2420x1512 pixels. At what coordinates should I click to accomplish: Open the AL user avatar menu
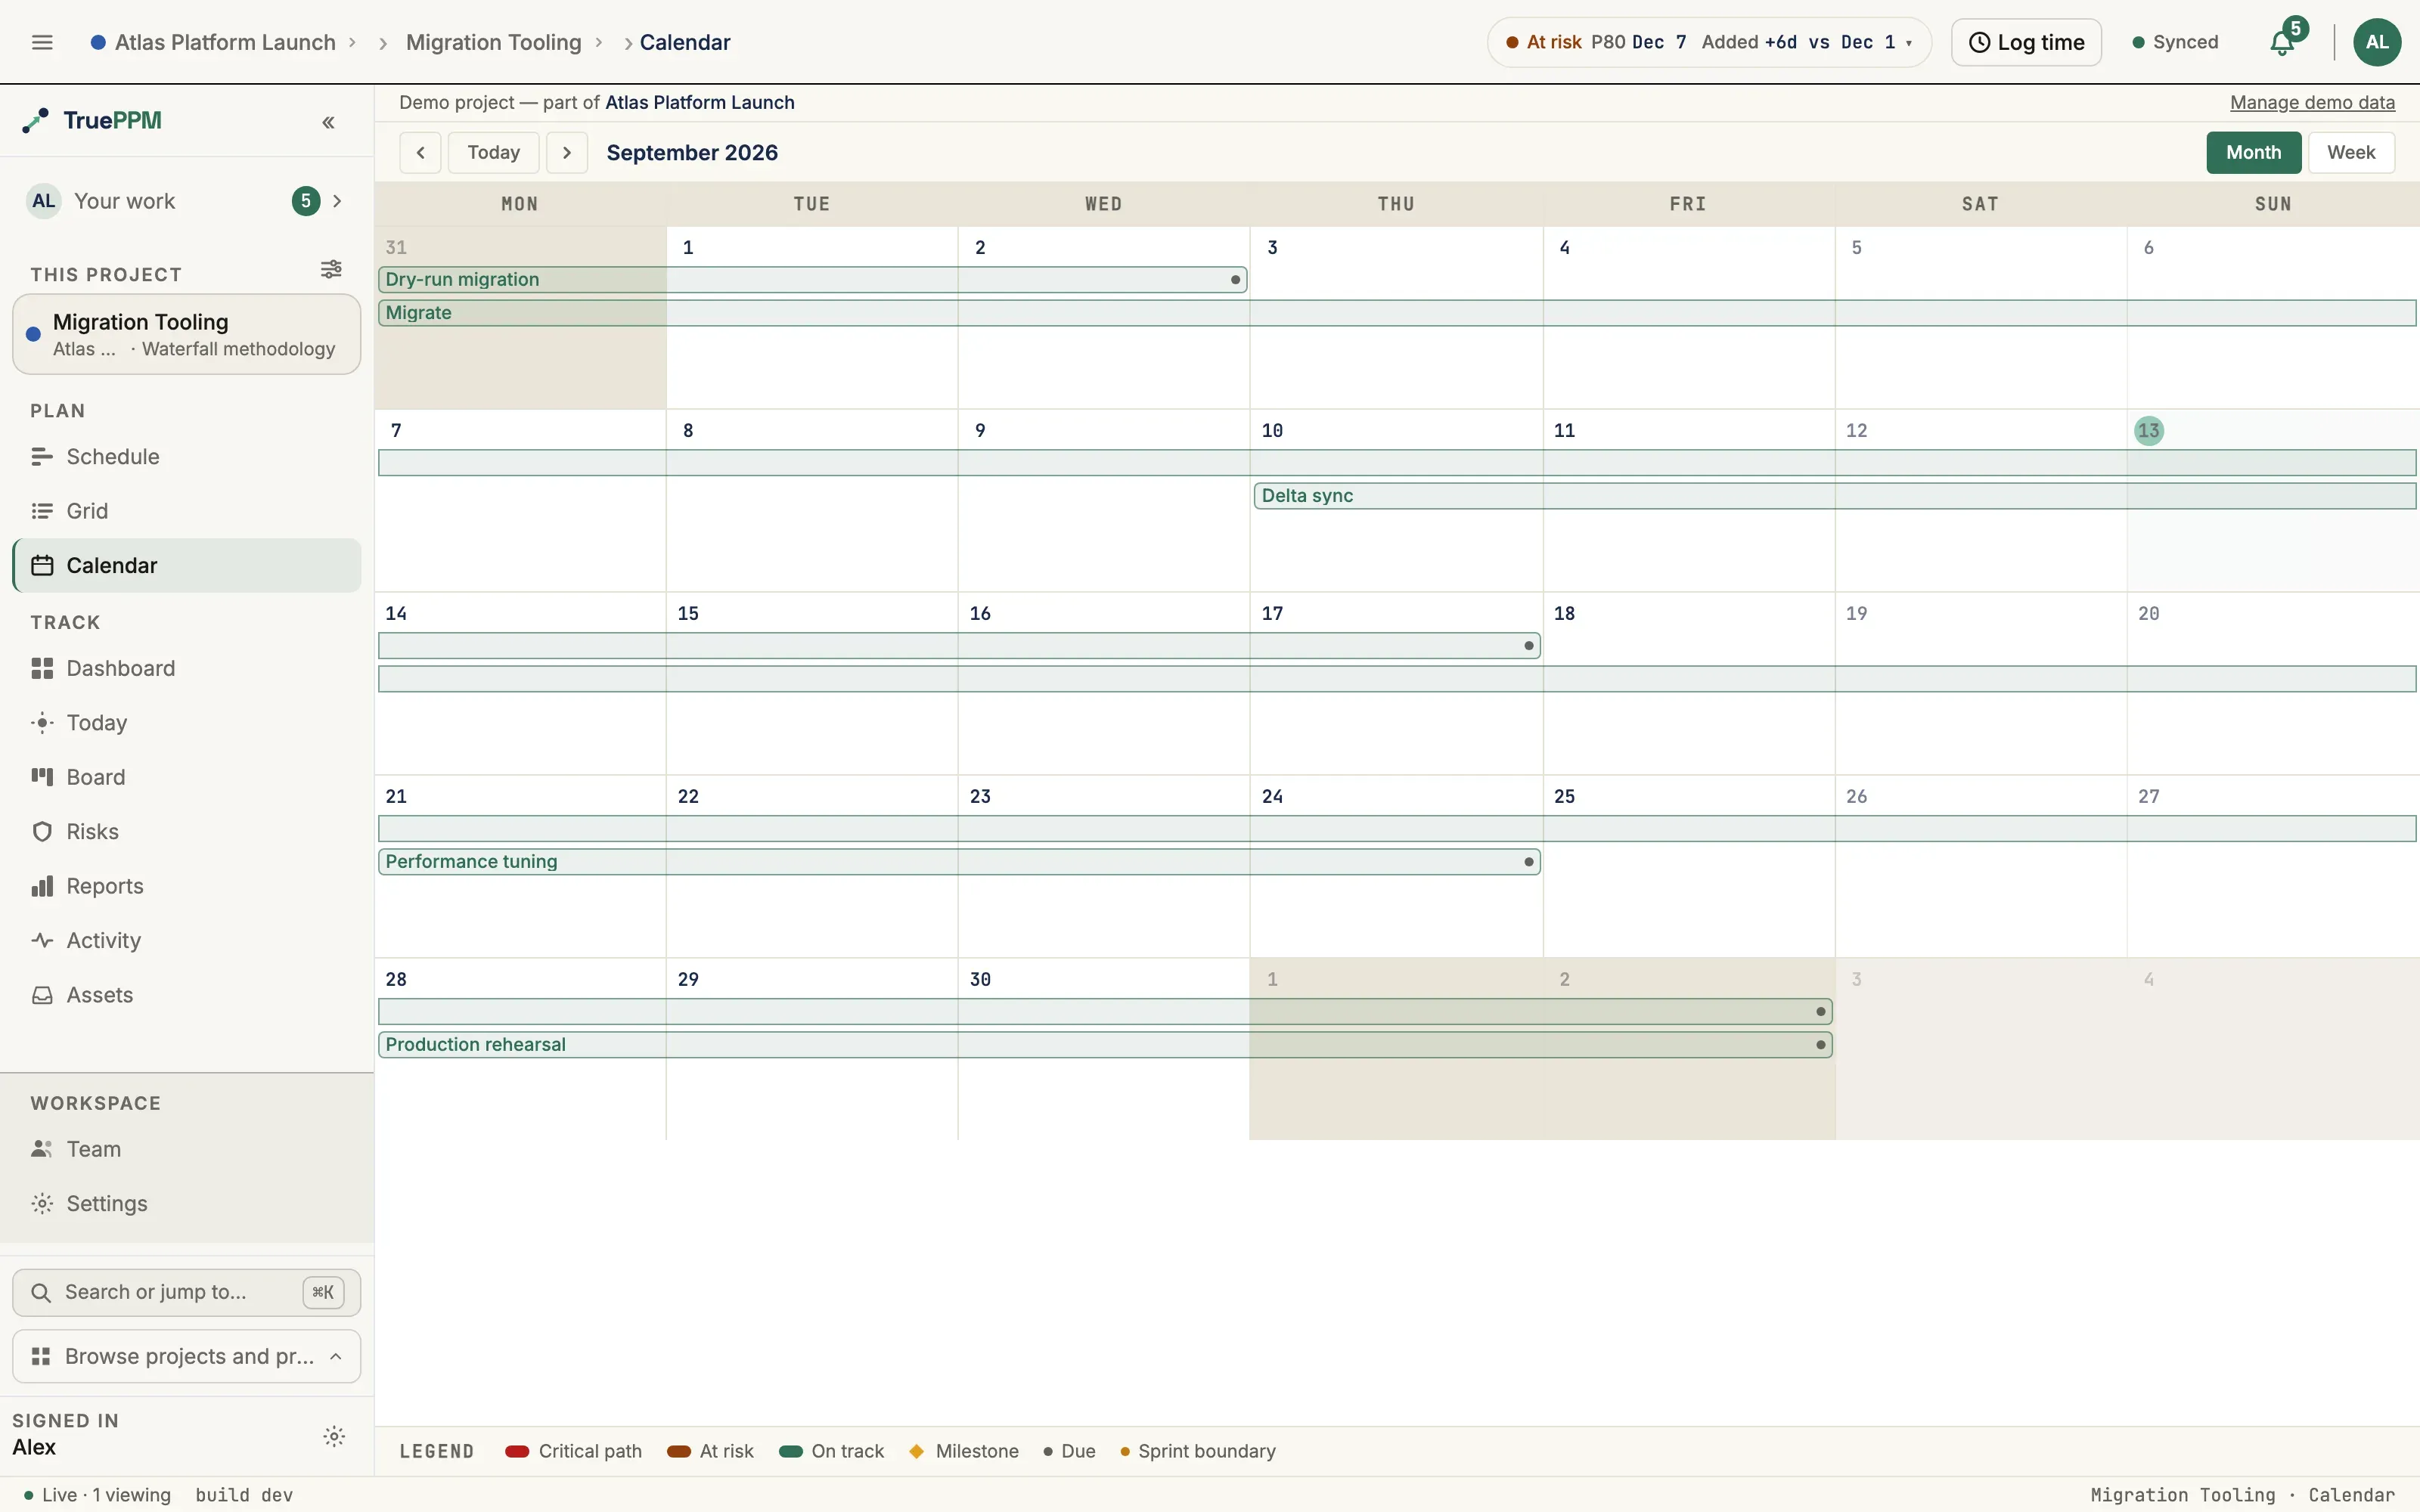coord(2377,42)
